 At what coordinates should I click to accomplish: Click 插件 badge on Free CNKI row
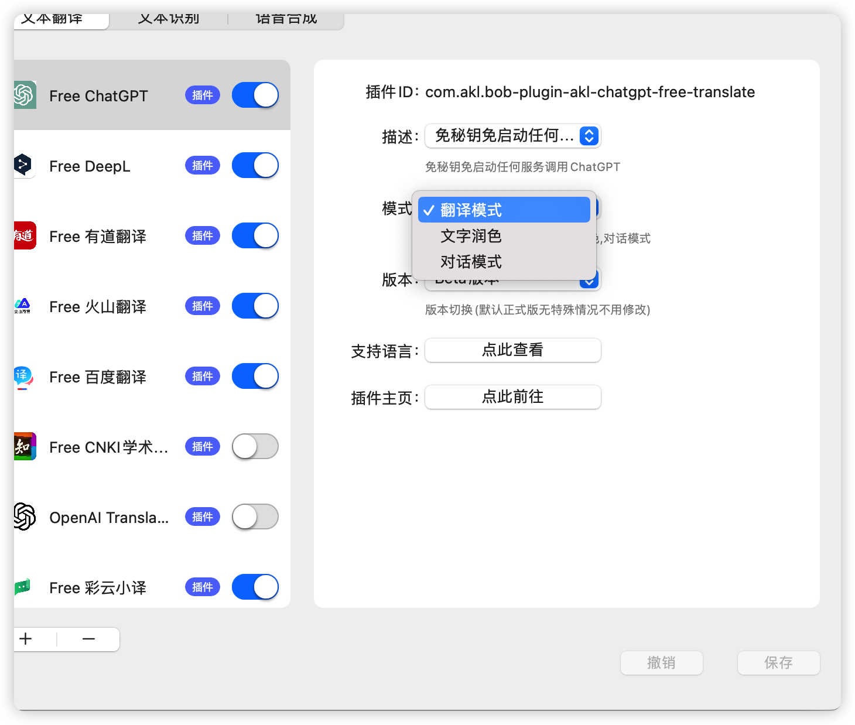[203, 446]
